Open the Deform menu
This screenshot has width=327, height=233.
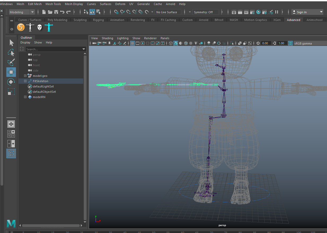(120, 4)
